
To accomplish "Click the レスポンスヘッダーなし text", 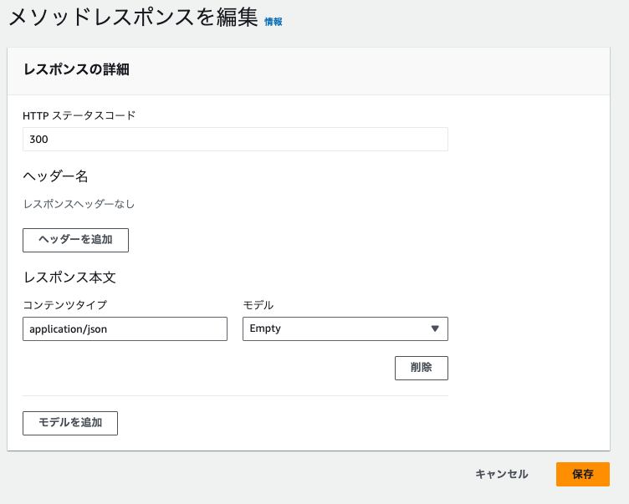I will (79, 204).
